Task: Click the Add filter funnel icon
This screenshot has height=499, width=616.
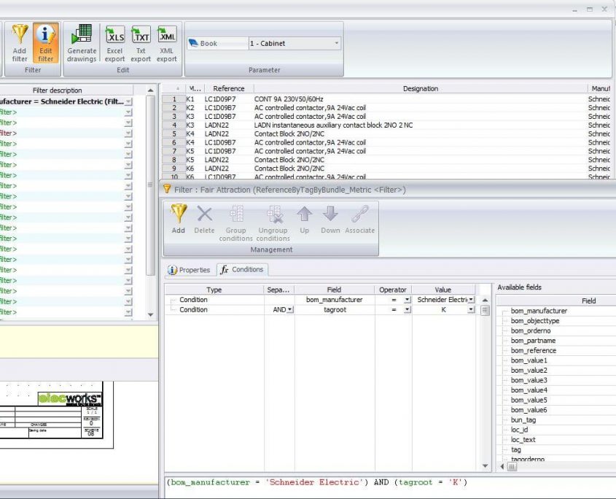Action: [x=20, y=43]
